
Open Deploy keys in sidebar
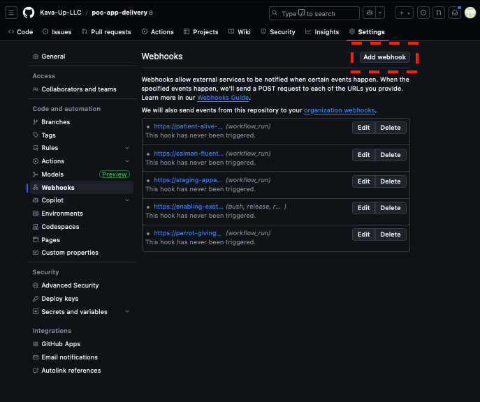click(59, 299)
